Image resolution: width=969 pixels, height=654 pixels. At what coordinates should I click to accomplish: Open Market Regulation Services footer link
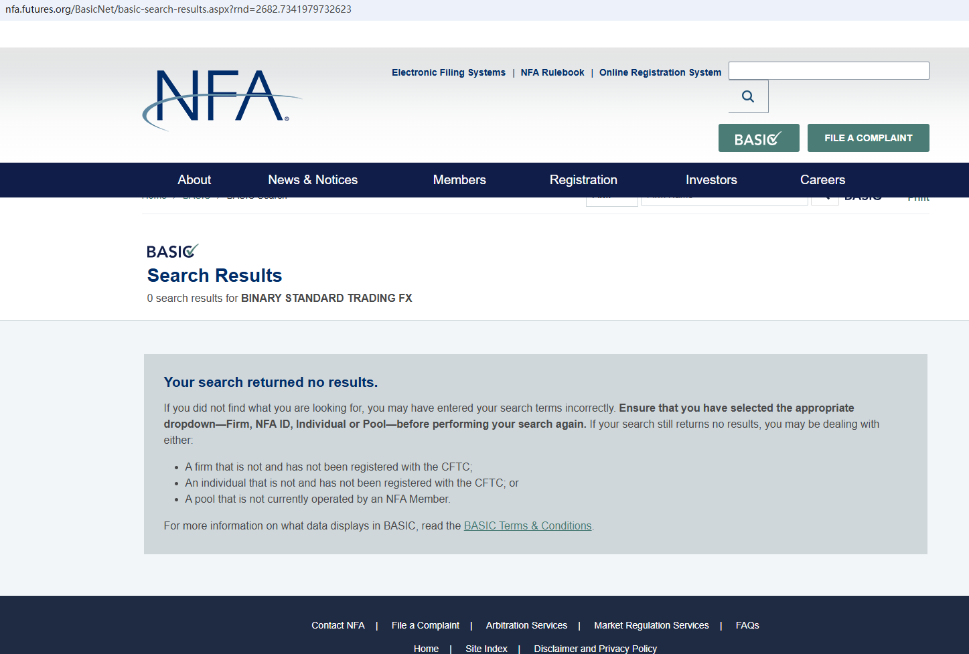point(651,625)
